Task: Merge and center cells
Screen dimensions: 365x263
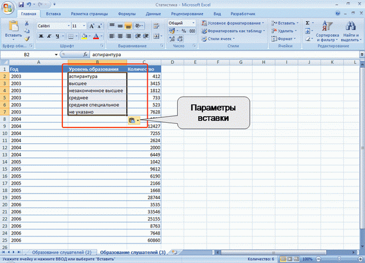Action: pos(156,36)
